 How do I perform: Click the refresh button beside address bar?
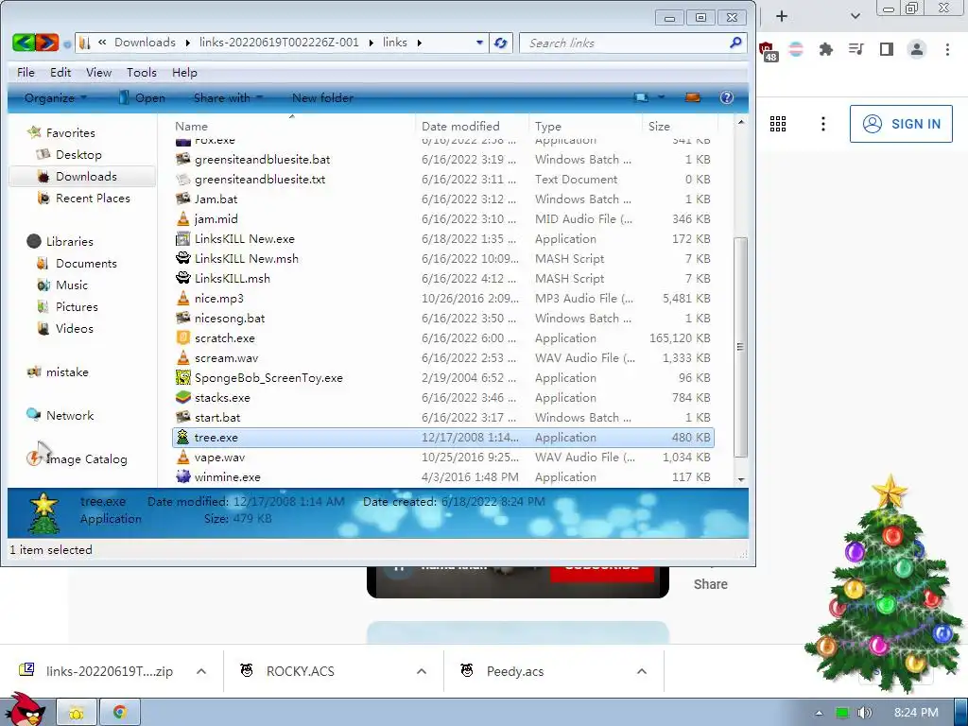(501, 43)
